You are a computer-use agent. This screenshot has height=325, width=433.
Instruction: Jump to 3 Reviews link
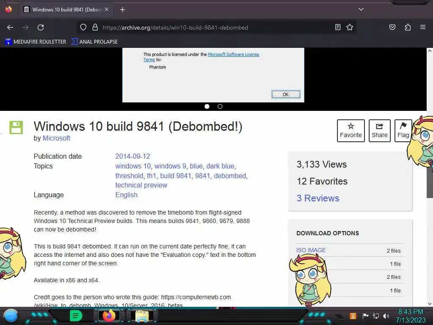coord(318,198)
